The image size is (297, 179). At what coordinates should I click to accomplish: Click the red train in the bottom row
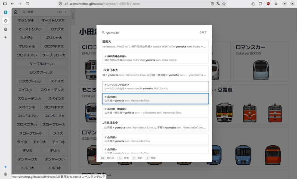pos(273,155)
